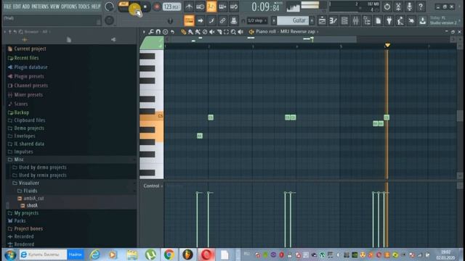The width and height of the screenshot is (465, 261).
Task: Open piano roll Tools wrench menu
Action: click(x=151, y=32)
